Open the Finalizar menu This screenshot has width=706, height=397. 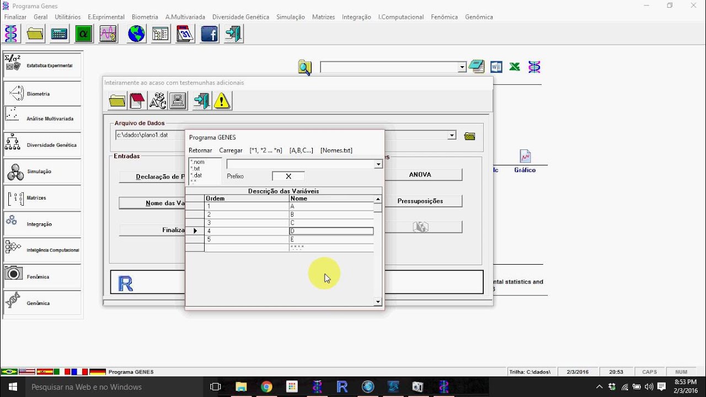[x=15, y=17]
